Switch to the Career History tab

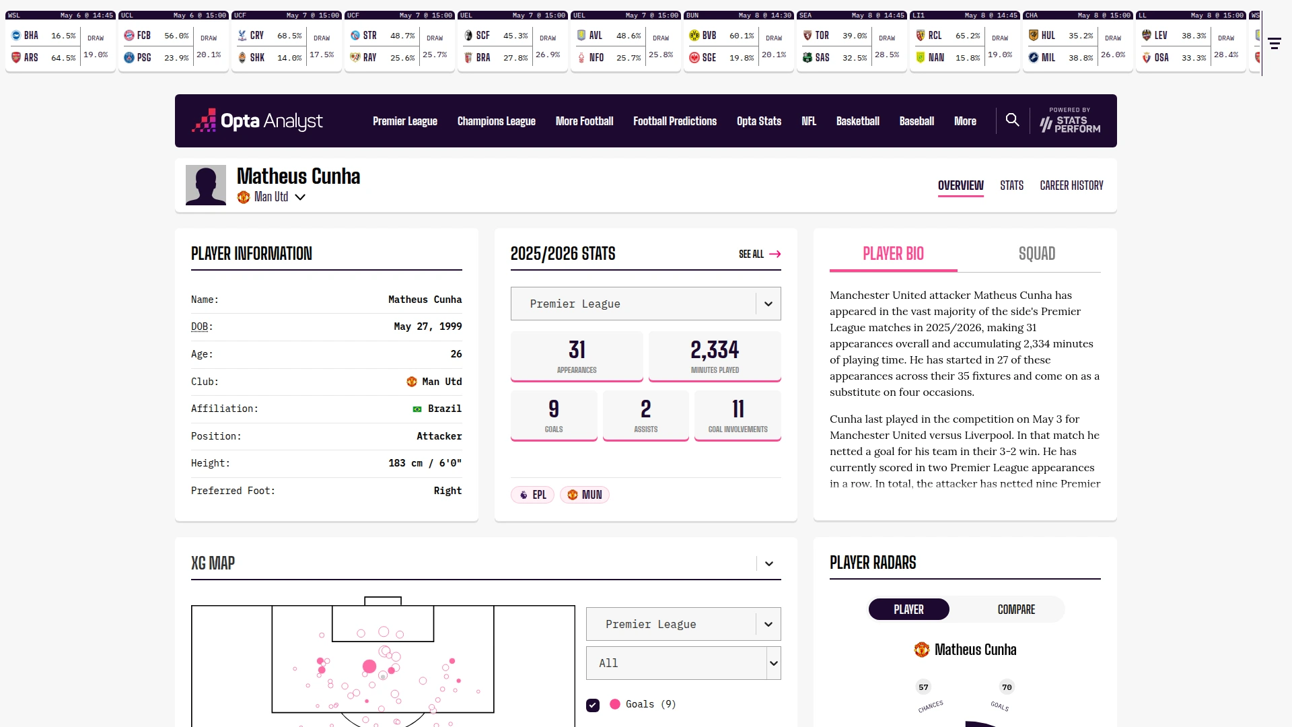click(x=1071, y=186)
